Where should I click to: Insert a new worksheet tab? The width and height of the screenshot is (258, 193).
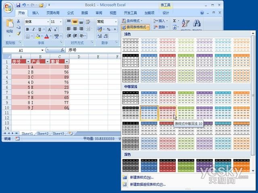pos(71,133)
